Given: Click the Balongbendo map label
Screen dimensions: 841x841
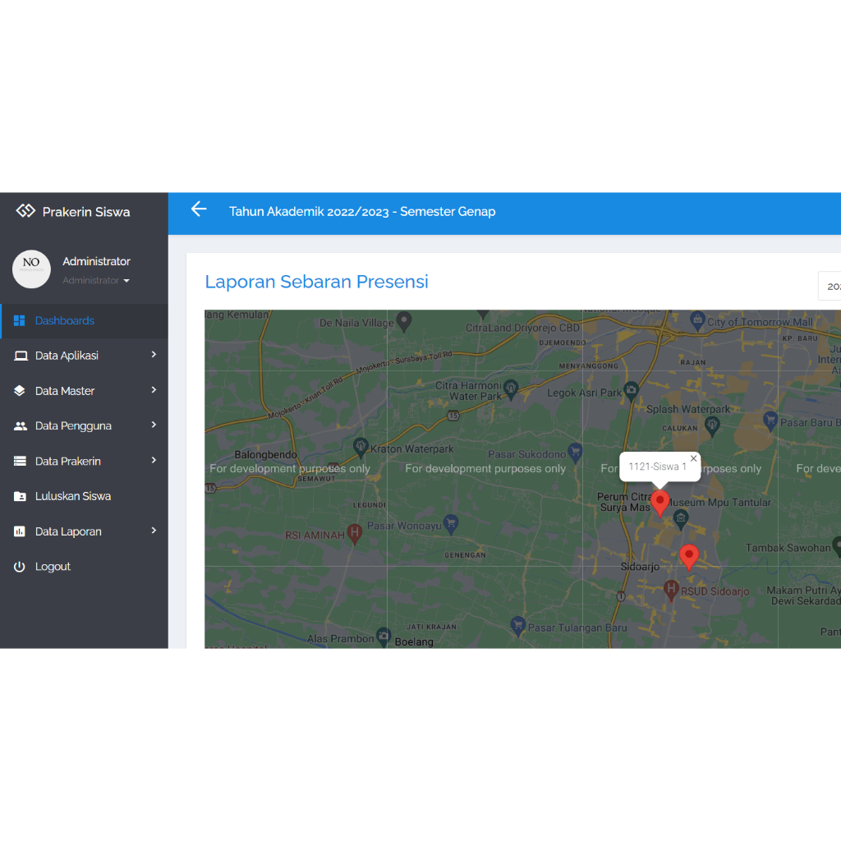Looking at the screenshot, I should [x=265, y=455].
